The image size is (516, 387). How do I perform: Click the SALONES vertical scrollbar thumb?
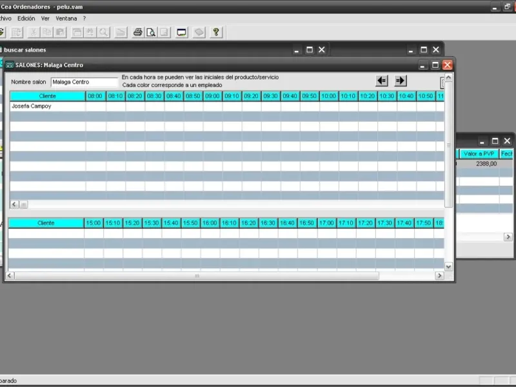click(x=448, y=144)
